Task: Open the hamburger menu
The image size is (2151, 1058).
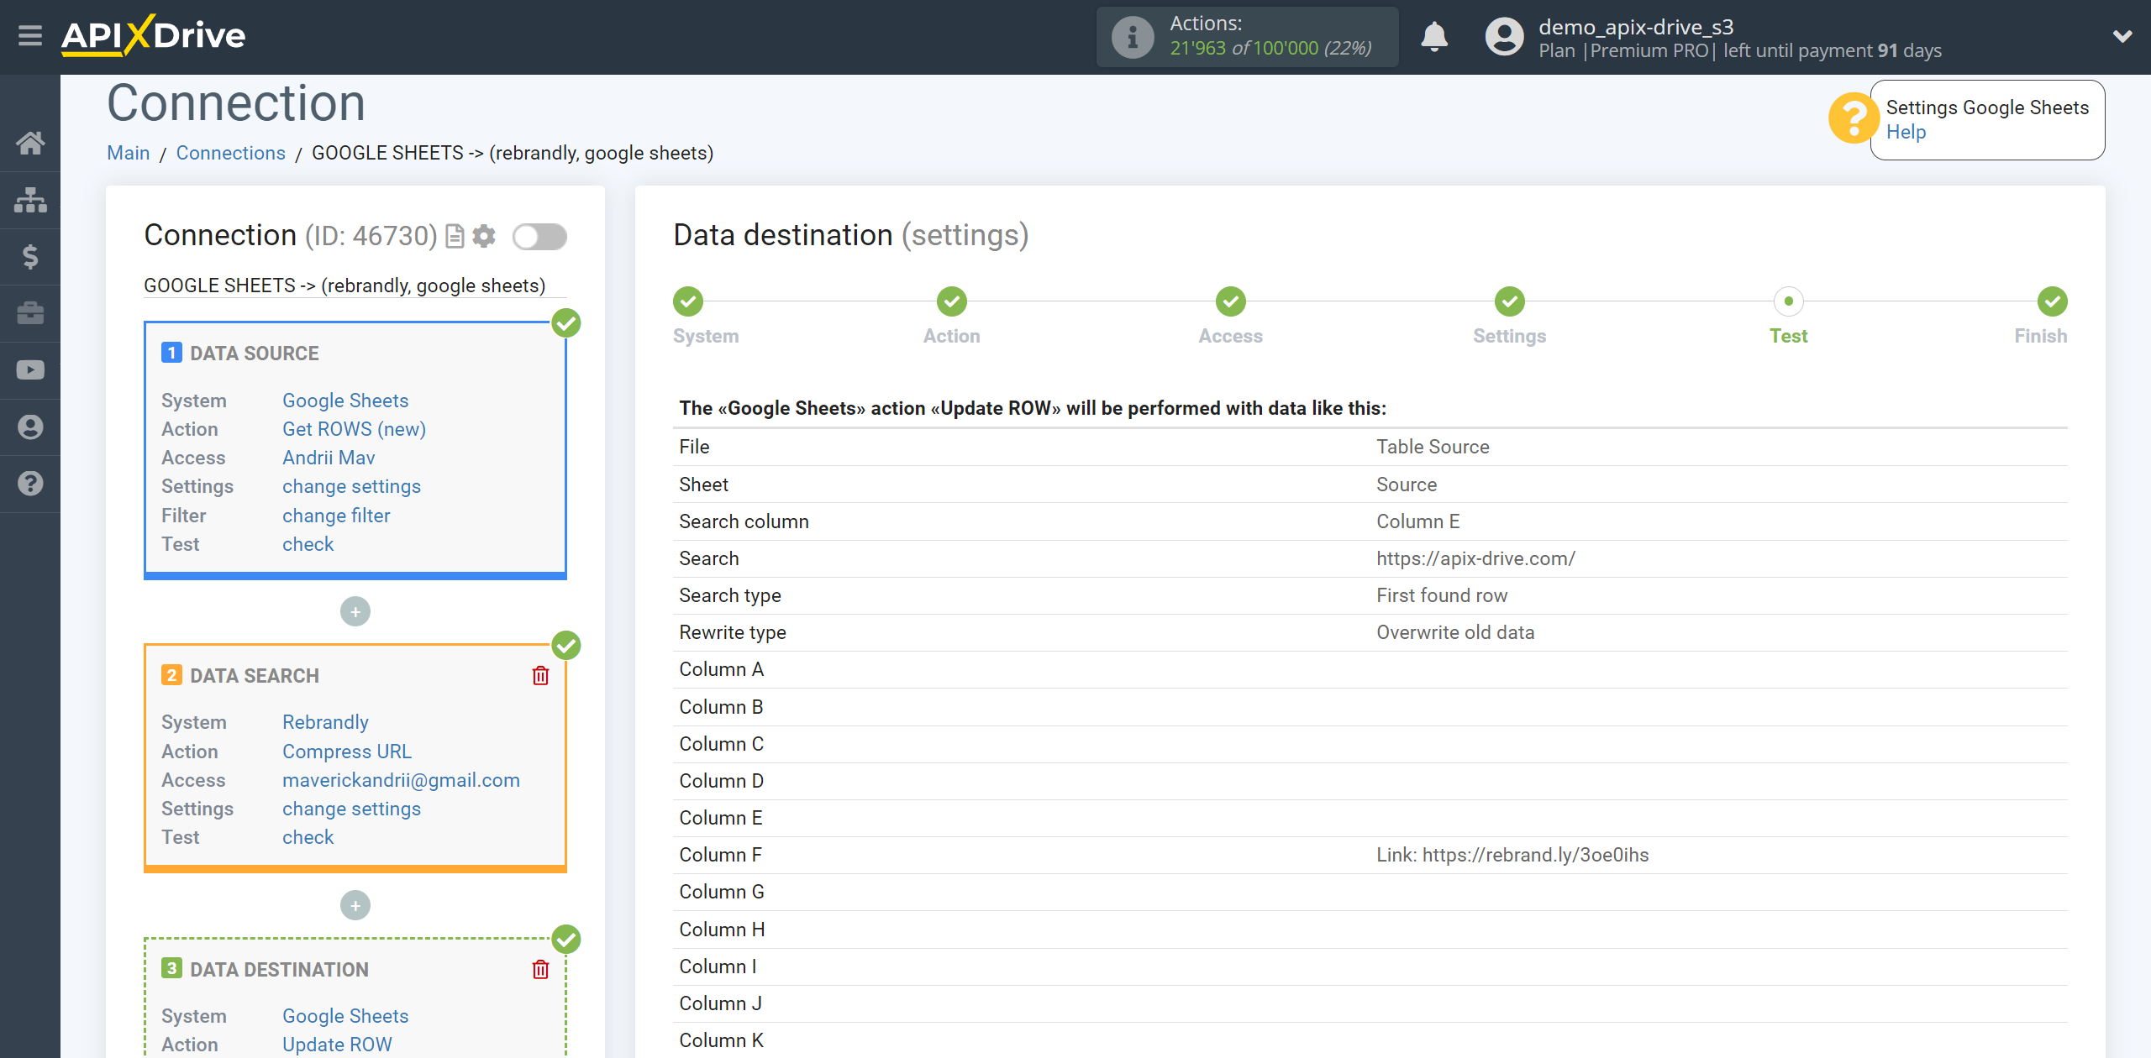Action: (30, 36)
